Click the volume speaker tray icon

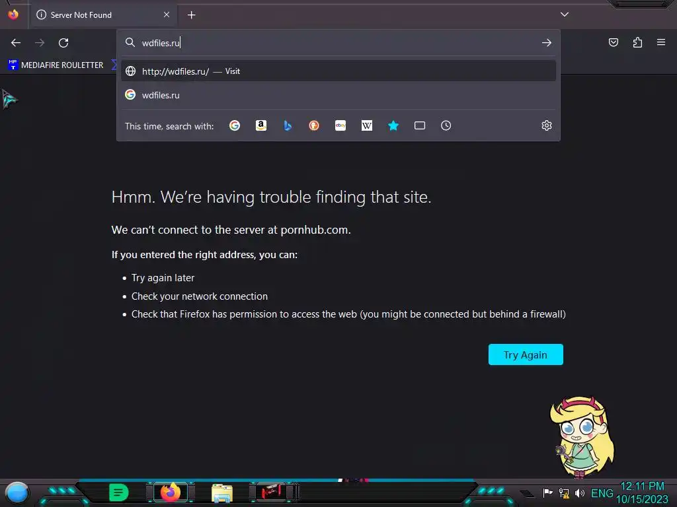pyautogui.click(x=580, y=492)
